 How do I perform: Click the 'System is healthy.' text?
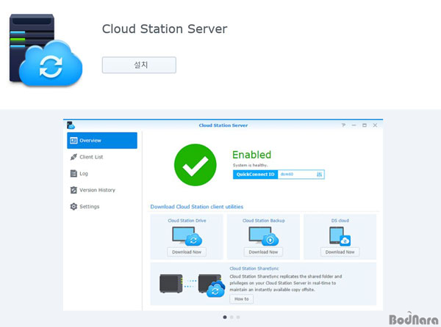[x=251, y=165]
